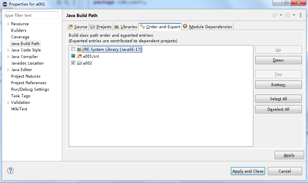308x183 pixels.
Task: Open the Module Dependencies tab
Action: [x=208, y=27]
